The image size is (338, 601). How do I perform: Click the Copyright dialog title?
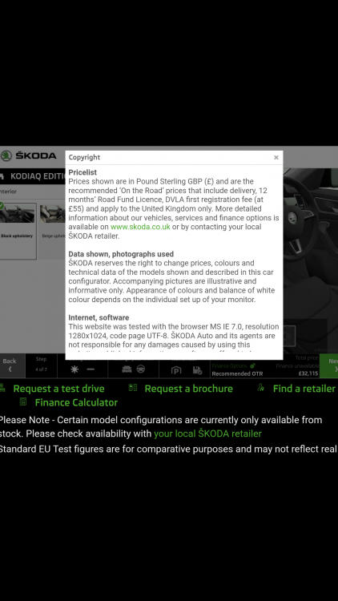[84, 158]
